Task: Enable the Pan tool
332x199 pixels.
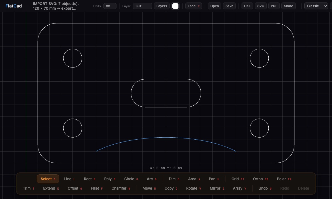Action: 214,179
